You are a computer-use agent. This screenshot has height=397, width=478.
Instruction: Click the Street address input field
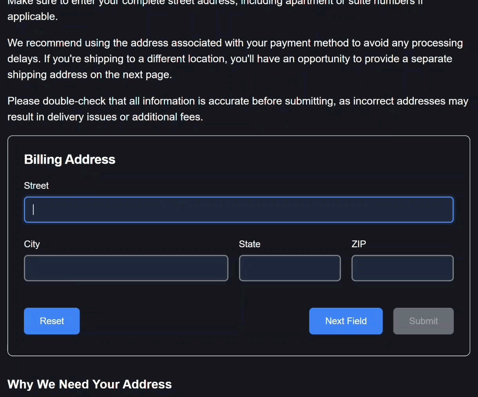(x=239, y=209)
